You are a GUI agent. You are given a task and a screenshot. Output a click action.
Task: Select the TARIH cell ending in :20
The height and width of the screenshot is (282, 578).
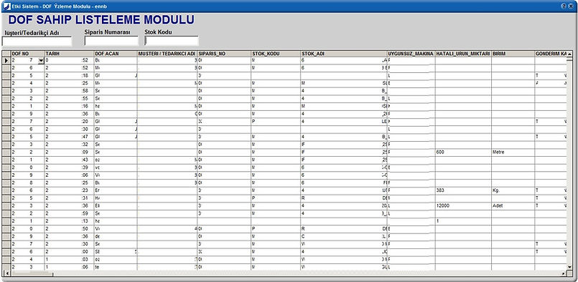pos(69,122)
